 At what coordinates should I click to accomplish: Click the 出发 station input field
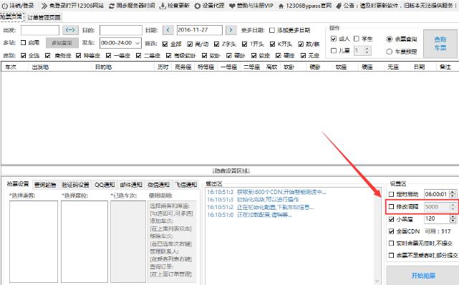40,30
